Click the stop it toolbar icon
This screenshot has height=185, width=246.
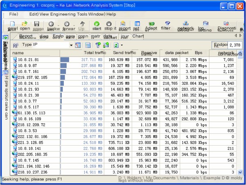[x=109, y=24]
